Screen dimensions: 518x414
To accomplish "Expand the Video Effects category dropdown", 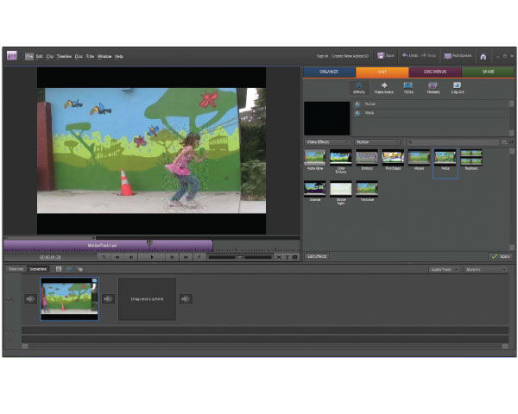I will tap(328, 141).
